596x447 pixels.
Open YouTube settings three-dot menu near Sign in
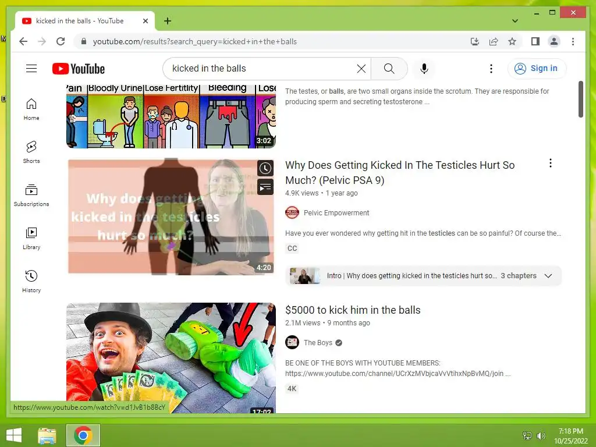(491, 69)
